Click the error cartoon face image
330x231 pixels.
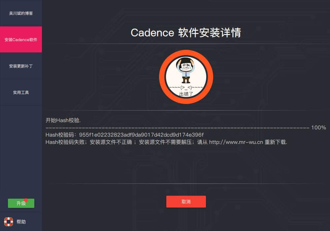(x=186, y=71)
